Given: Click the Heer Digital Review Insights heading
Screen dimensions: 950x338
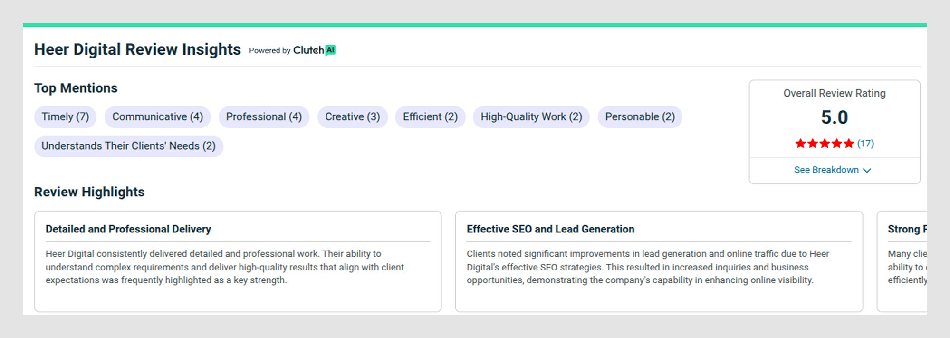Looking at the screenshot, I should [x=137, y=49].
